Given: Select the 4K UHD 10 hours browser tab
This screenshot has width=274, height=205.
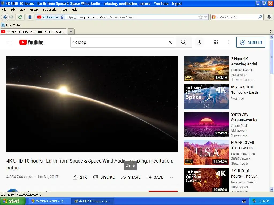Looking at the screenshot, I should [33, 32].
